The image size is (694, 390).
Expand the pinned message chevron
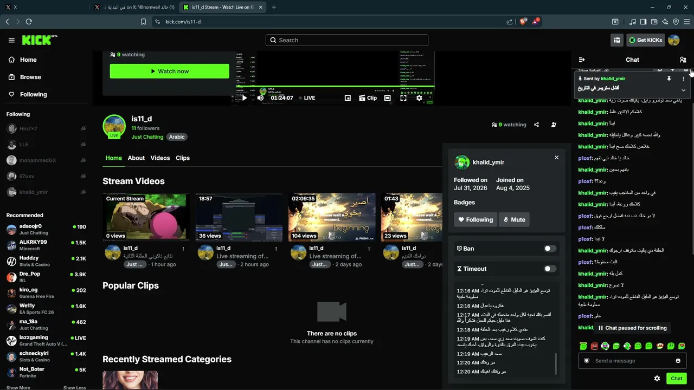click(x=683, y=90)
